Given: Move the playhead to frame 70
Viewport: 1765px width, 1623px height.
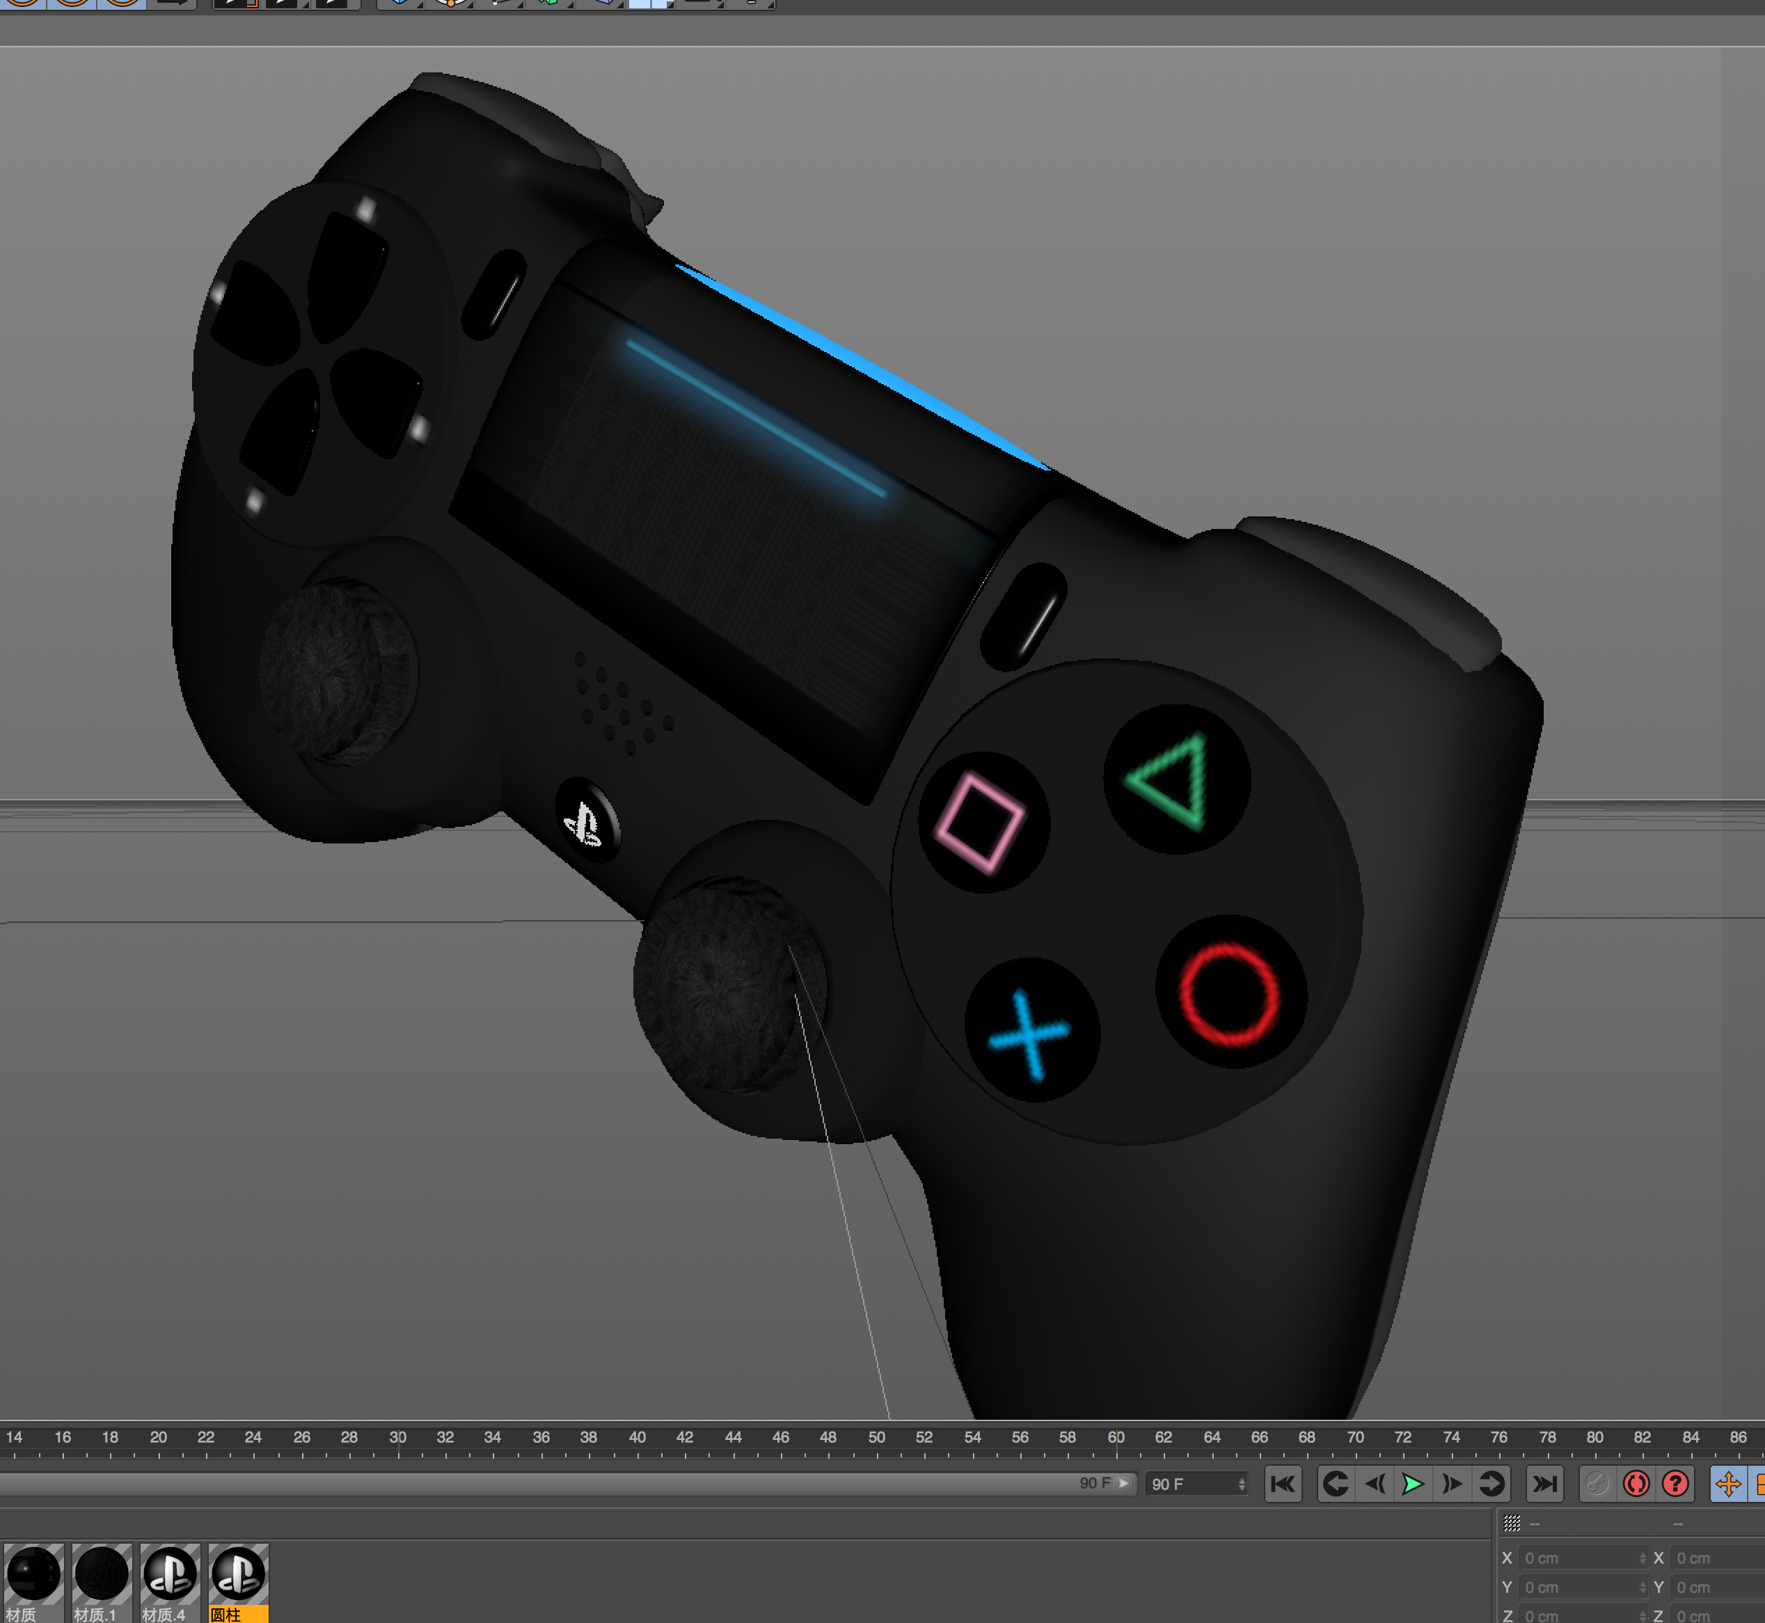Looking at the screenshot, I should (1356, 1438).
